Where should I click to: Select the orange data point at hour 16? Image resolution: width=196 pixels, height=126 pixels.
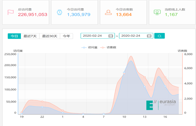click(x=165, y=77)
